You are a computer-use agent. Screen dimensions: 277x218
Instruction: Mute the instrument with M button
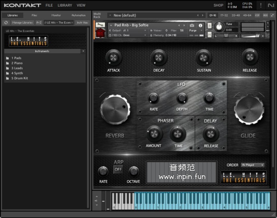pyautogui.click(x=209, y=35)
